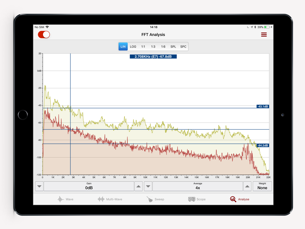The height and width of the screenshot is (229, 305).
Task: Open the Sweep tab
Action: tap(155, 199)
